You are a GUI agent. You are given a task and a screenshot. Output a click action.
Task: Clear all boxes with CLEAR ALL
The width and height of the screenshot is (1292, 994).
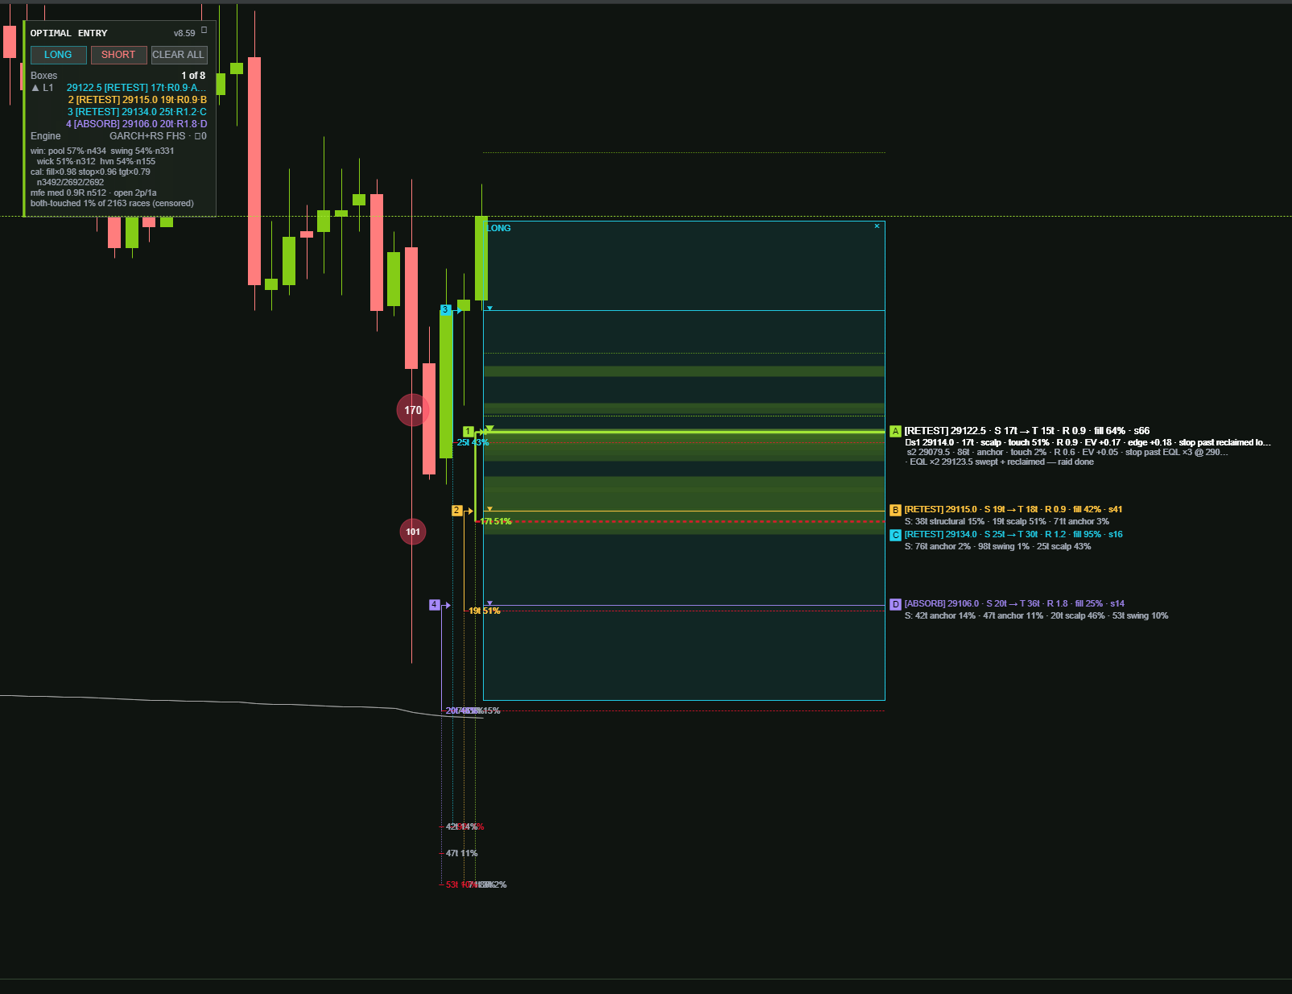(x=179, y=55)
